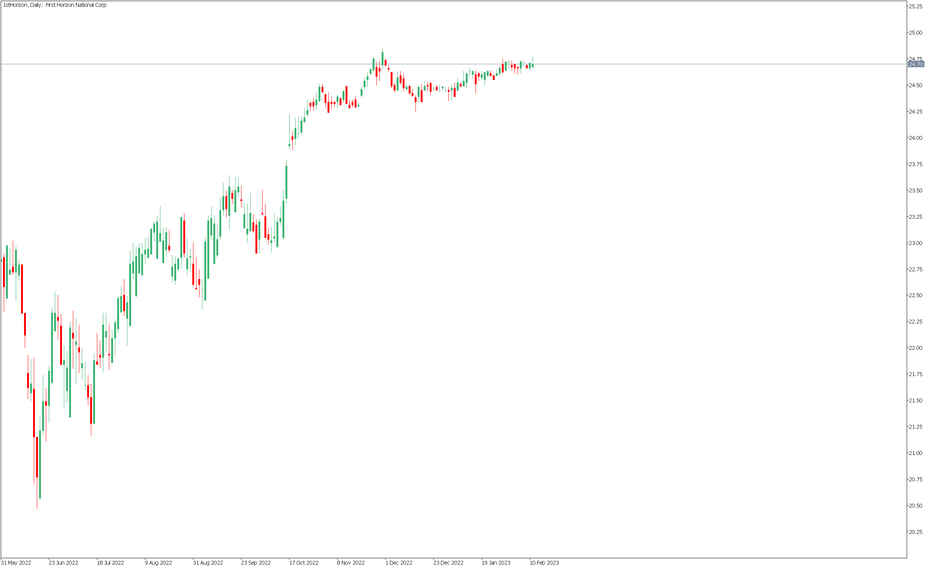Click the '1 Dec 2022' date label
Viewport: 930px width, 568px height.
tap(400, 563)
